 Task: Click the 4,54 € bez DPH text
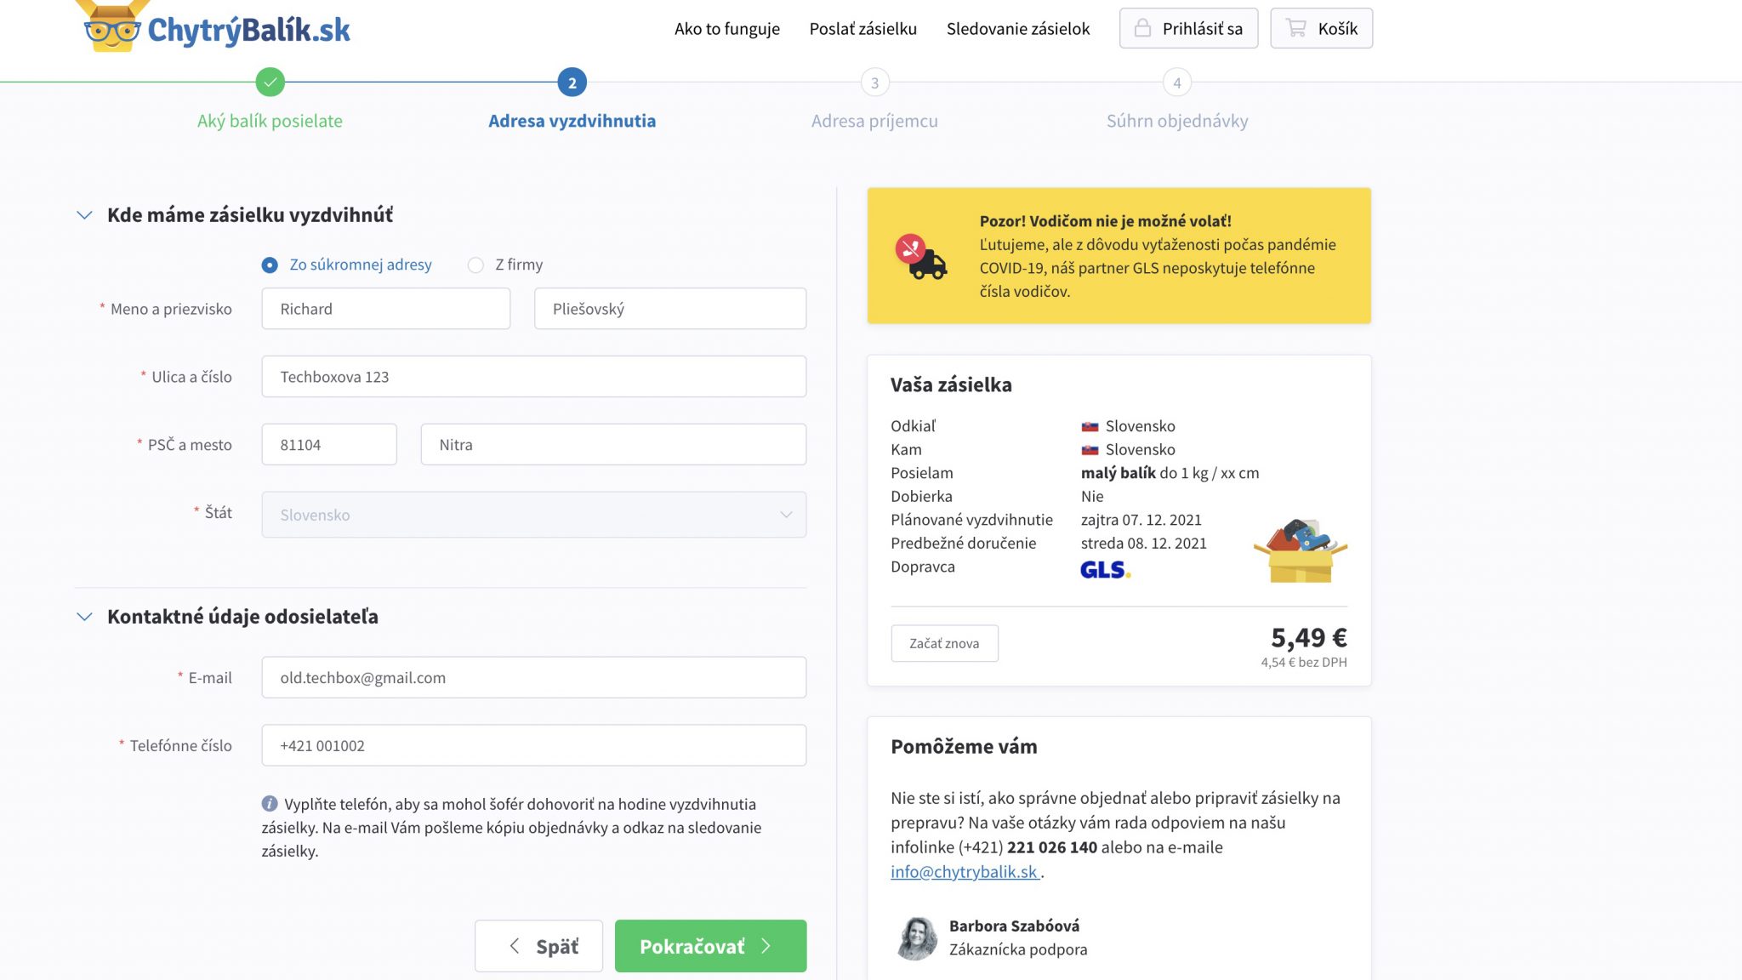(1303, 662)
